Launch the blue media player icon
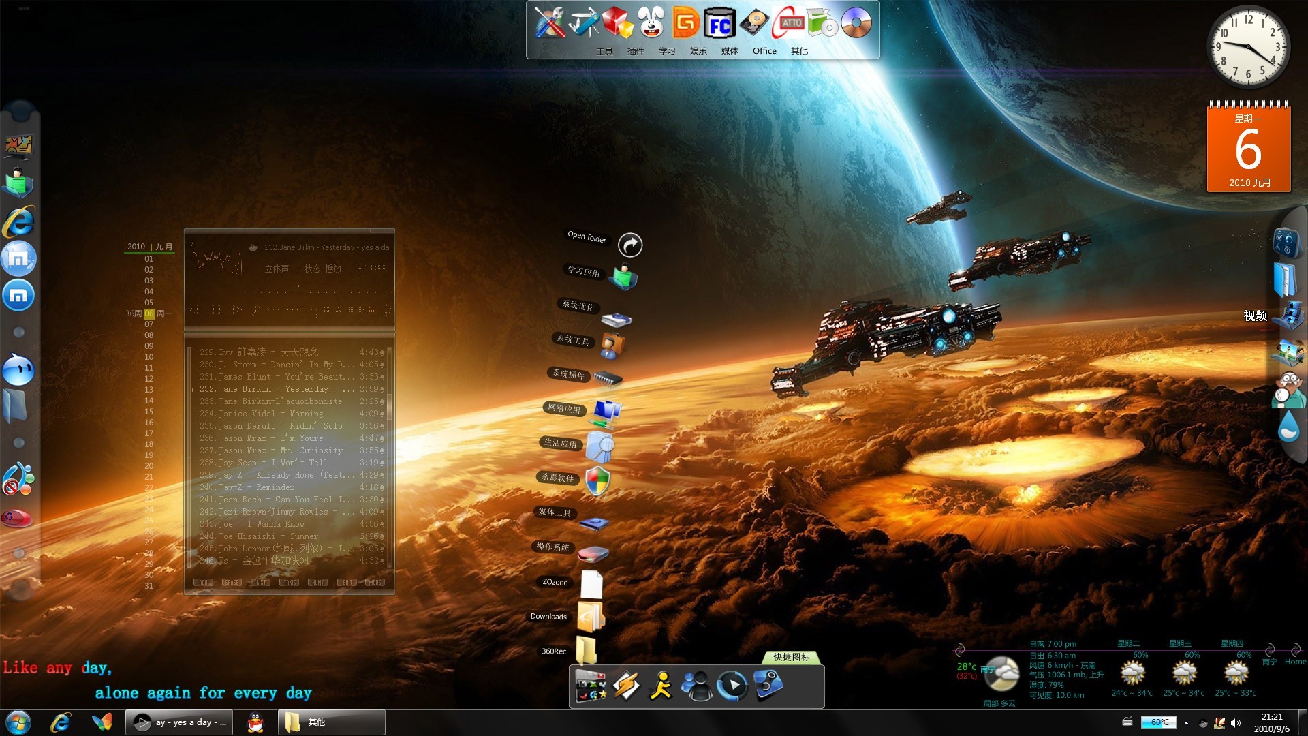 point(732,686)
